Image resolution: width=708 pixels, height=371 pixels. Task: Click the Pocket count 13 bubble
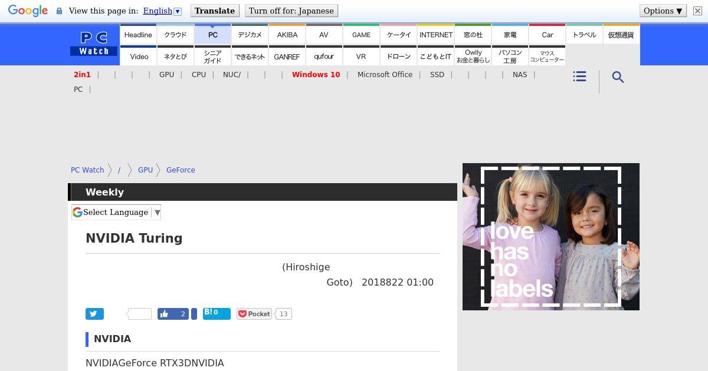point(283,314)
